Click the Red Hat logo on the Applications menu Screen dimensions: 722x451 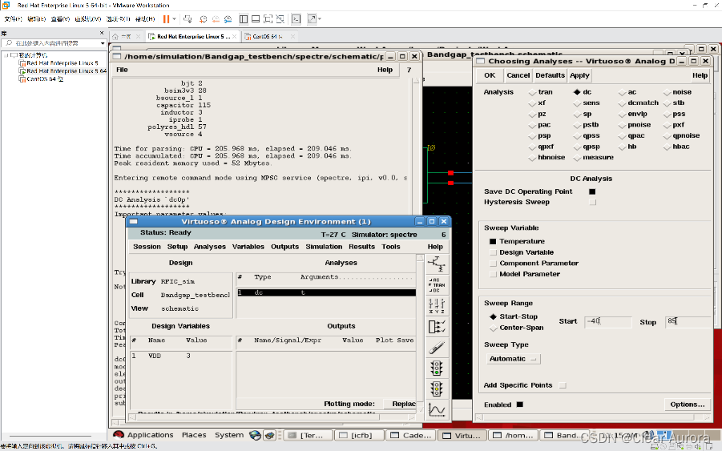pos(119,435)
